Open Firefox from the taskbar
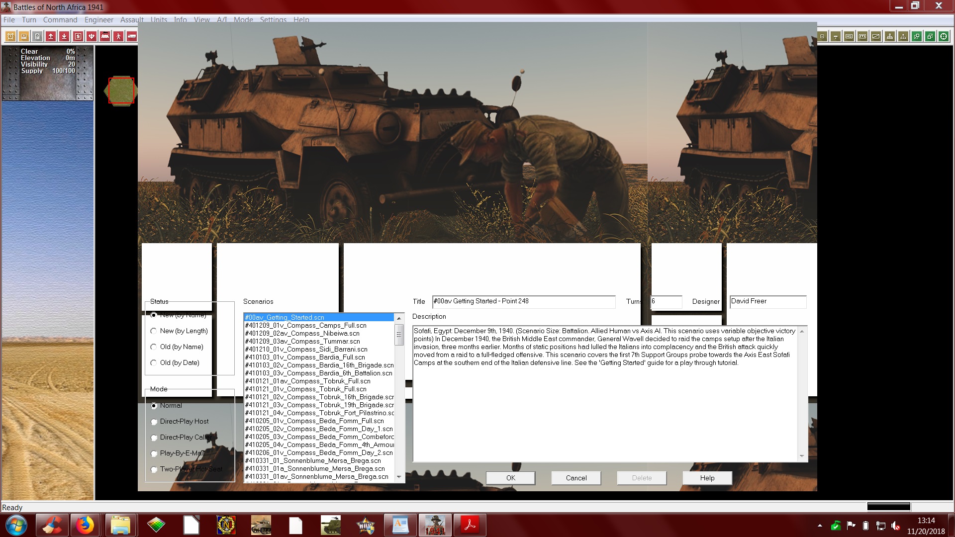The height and width of the screenshot is (537, 955). pos(85,525)
